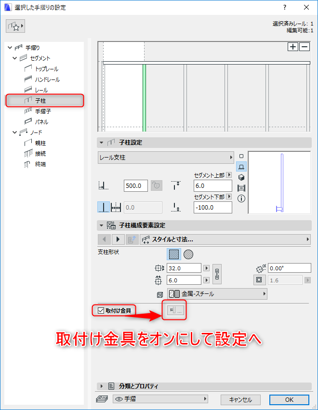Screen dimensions: 318x410
Task: Select レール in the tree
Action: [x=41, y=90]
